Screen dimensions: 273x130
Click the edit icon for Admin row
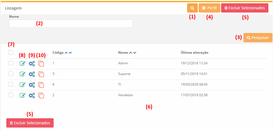[x=22, y=64]
